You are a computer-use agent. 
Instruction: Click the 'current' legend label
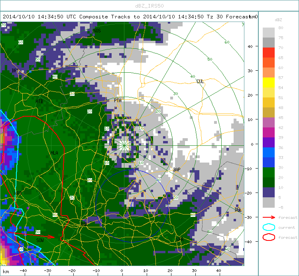click(x=286, y=227)
